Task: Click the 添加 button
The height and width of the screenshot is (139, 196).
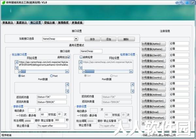Action: [x=108, y=39]
